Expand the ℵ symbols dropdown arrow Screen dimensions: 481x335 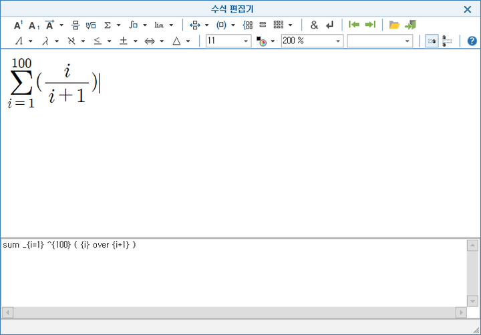[x=83, y=41]
